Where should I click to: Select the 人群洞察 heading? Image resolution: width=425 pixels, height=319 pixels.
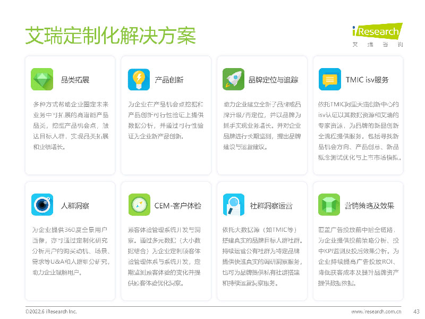point(75,206)
